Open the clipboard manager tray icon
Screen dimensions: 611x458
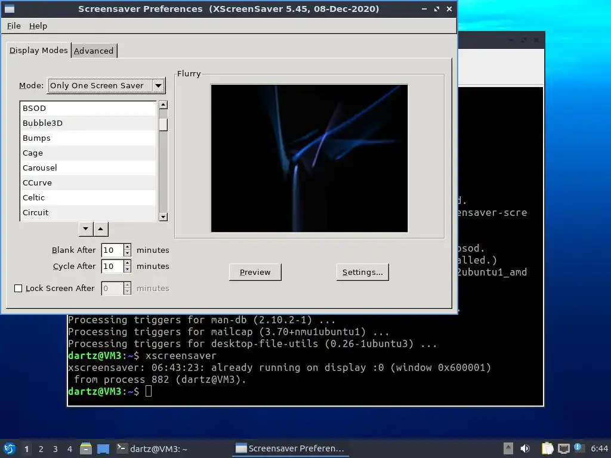pyautogui.click(x=548, y=448)
